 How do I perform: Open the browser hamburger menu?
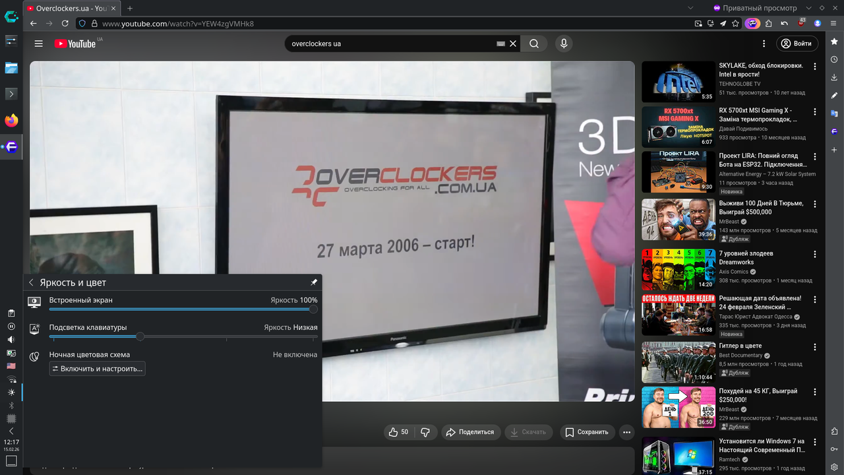pos(834,24)
